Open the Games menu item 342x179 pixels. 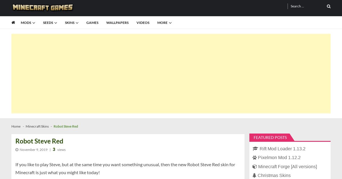(92, 23)
